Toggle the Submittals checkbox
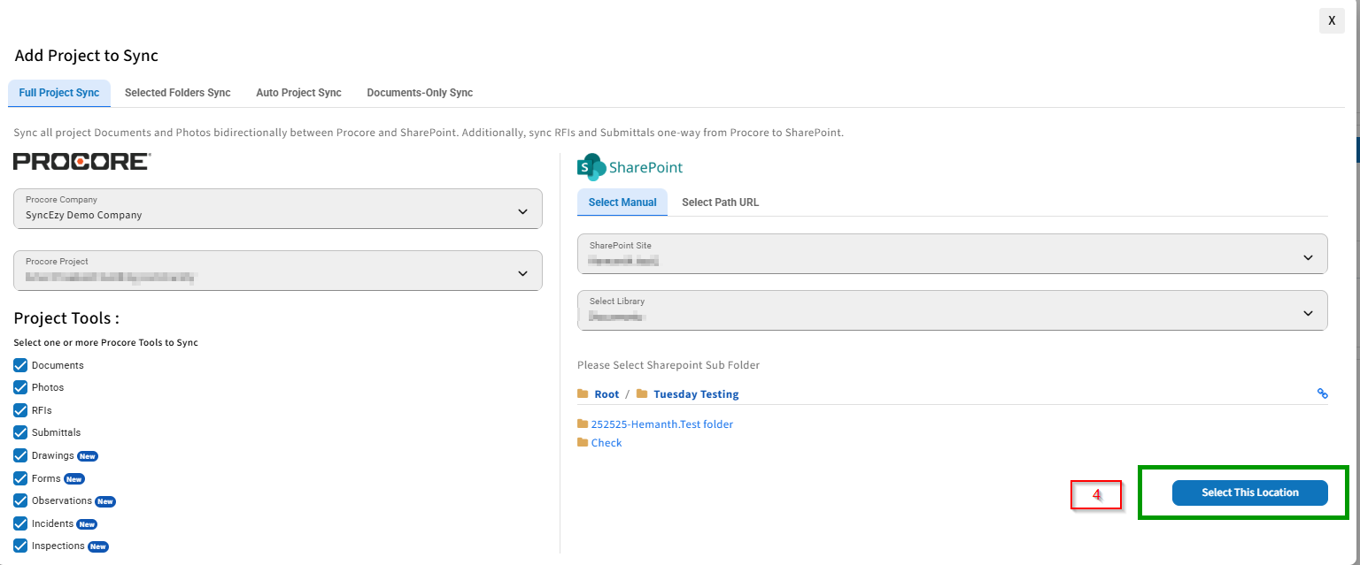 [20, 432]
